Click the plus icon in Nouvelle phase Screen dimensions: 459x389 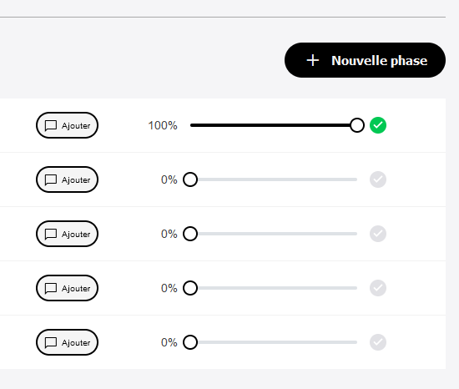[313, 60]
